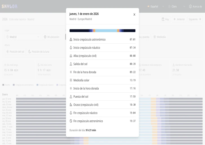Image resolution: width=205 pixels, height=145 pixels.
Task: Open the Acerca de page
Action: coord(195,7)
